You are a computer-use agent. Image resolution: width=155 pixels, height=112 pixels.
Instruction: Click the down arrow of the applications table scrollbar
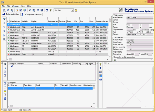click(x=110, y=57)
